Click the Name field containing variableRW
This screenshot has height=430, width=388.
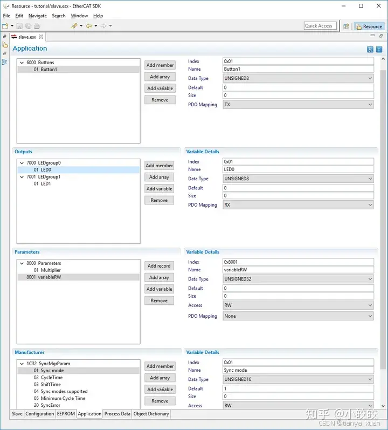tap(298, 270)
